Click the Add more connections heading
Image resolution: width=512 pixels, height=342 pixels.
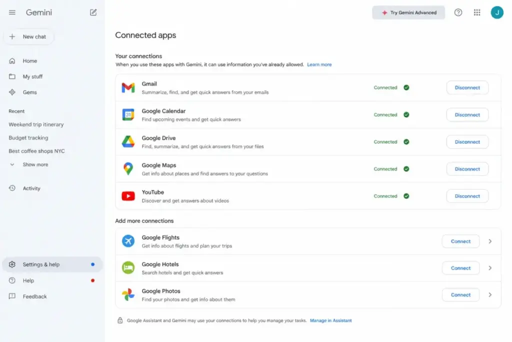(x=144, y=221)
